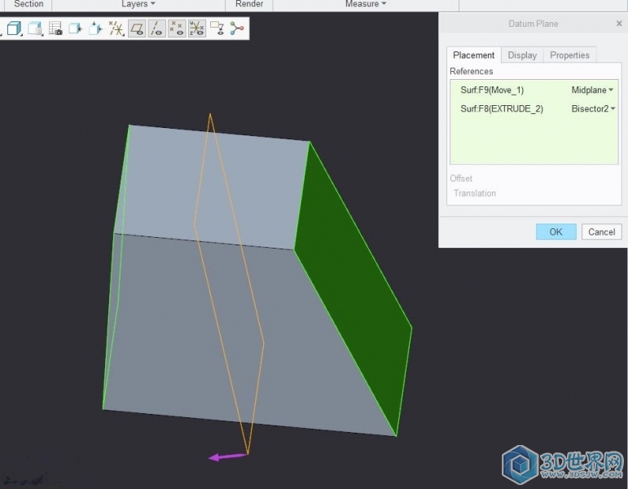Toggle datum point display
This screenshot has width=628, height=489.
click(x=177, y=29)
